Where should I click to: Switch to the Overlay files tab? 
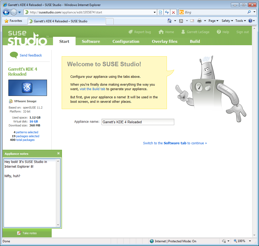(x=165, y=41)
